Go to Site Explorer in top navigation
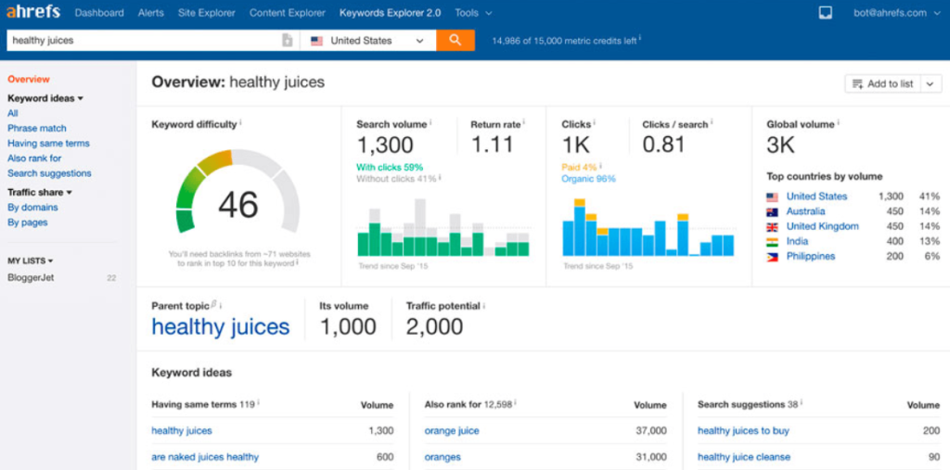 pos(206,13)
